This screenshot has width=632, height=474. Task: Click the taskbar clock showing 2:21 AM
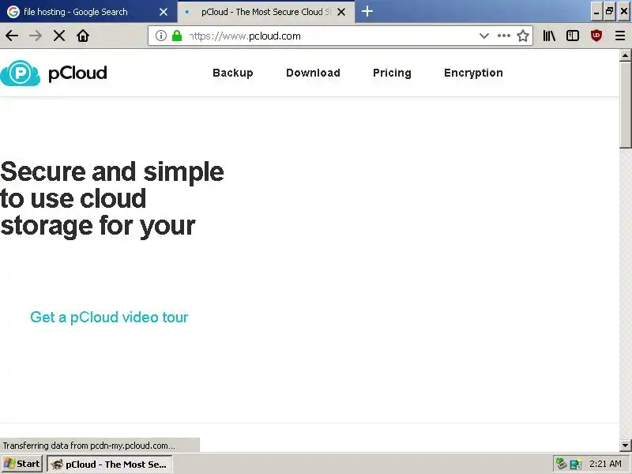tap(605, 464)
